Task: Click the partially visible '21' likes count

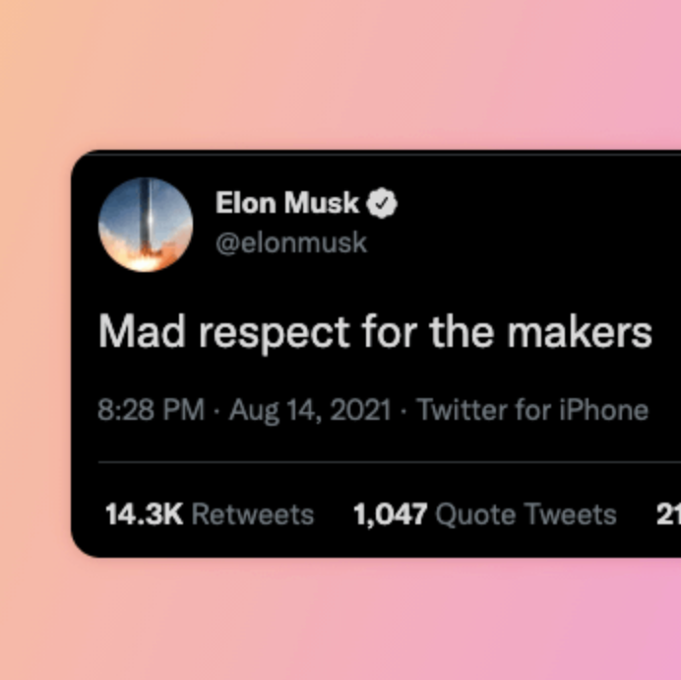Action: (668, 514)
